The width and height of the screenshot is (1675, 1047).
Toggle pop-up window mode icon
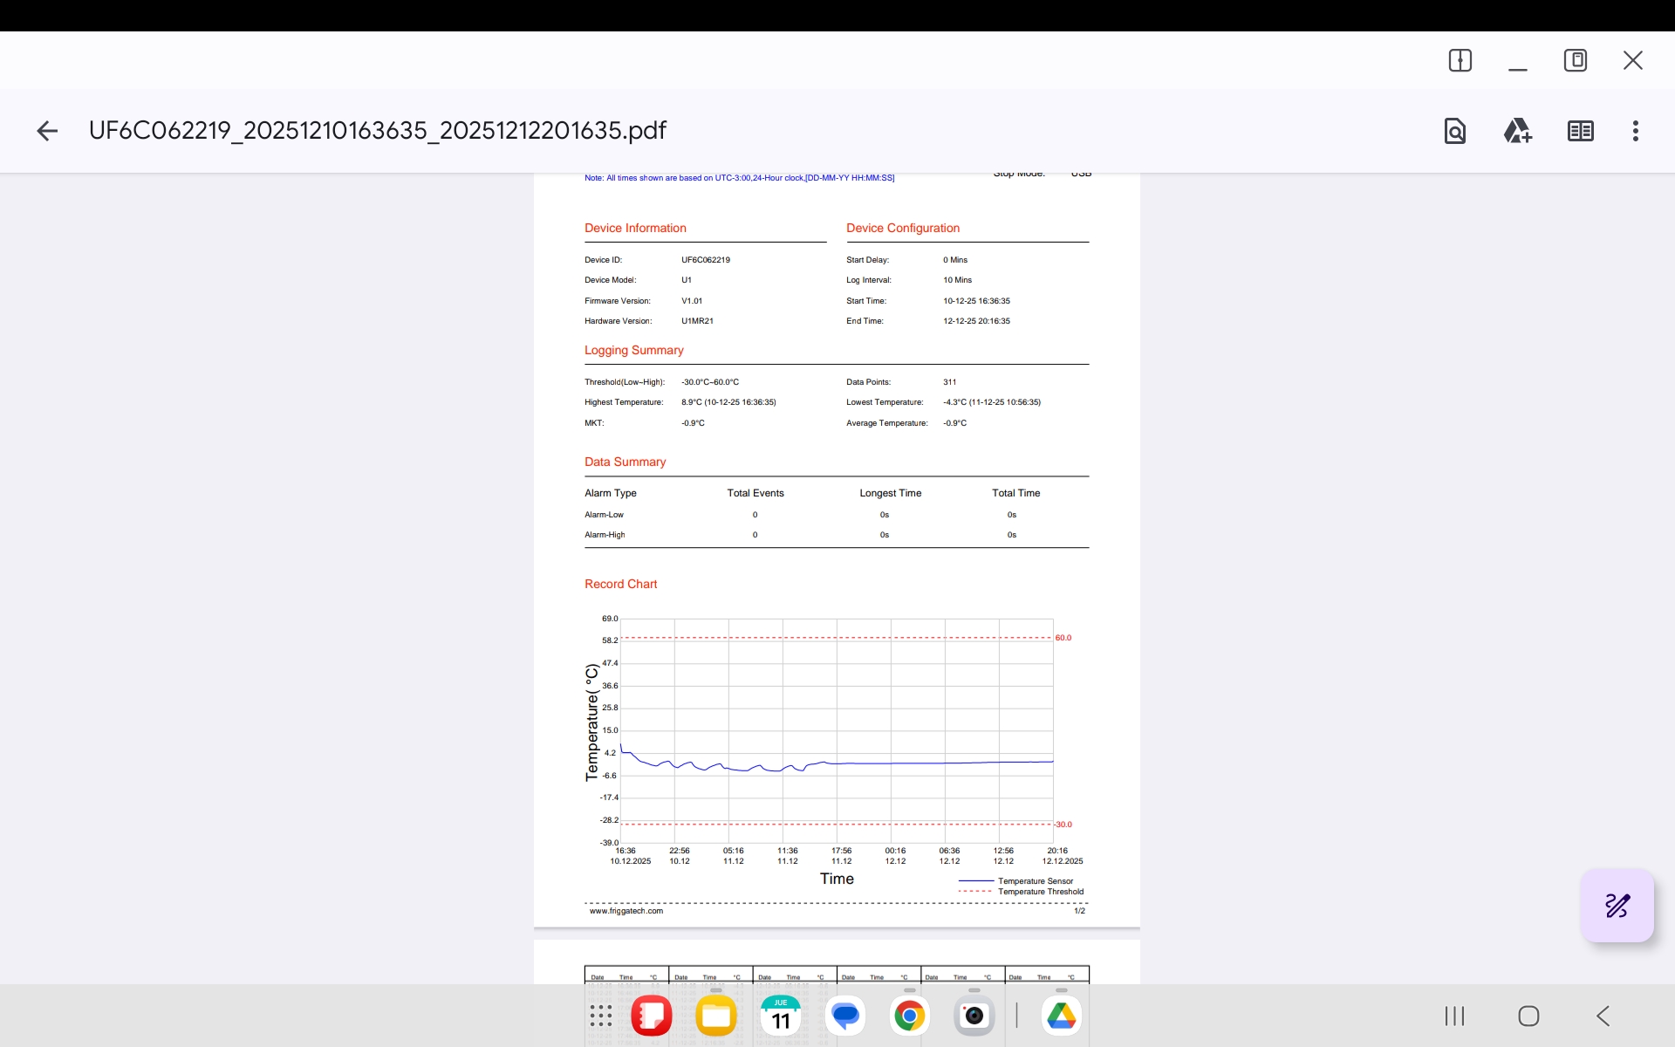point(1575,60)
